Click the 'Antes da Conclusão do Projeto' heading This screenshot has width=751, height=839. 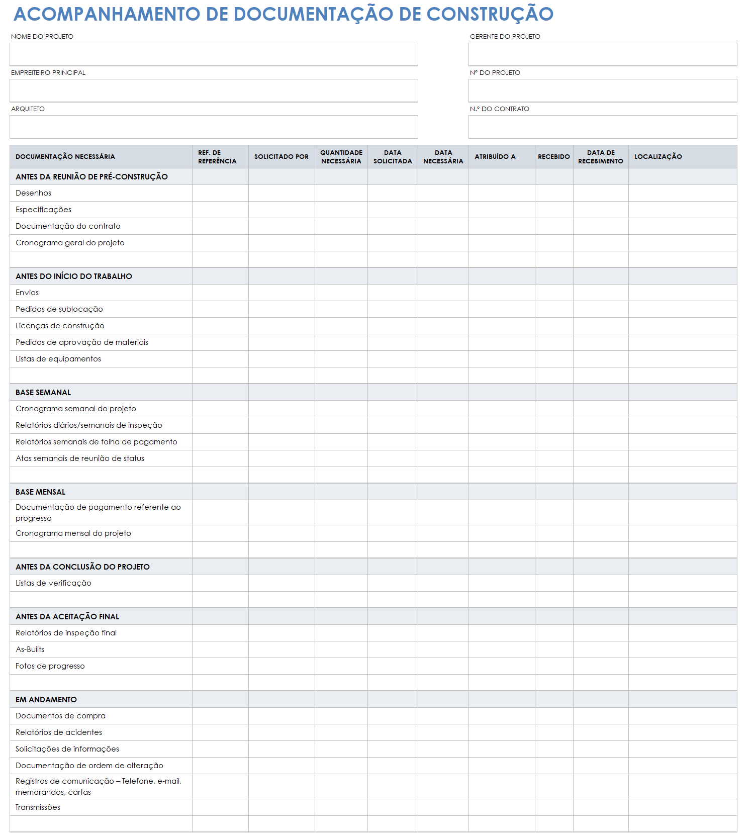pyautogui.click(x=82, y=567)
